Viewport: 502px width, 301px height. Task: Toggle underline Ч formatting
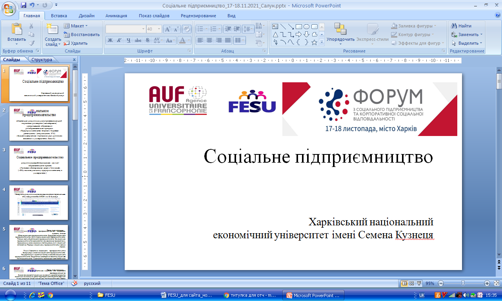(x=129, y=40)
